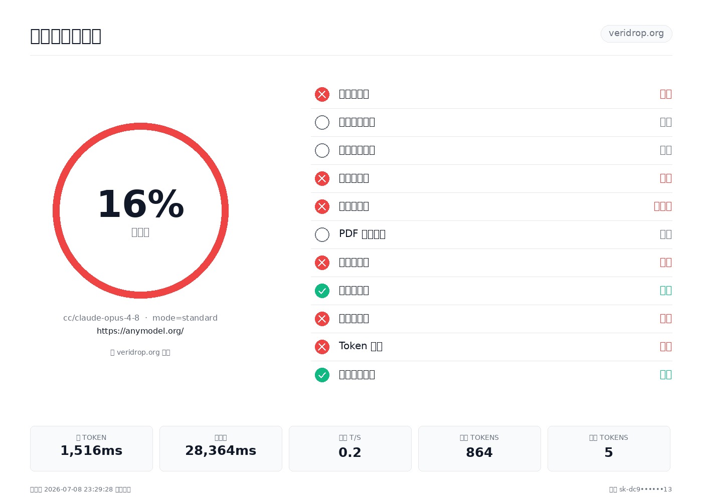702x501 pixels.
Task: Click the masked sk-dc9 key text
Action: click(645, 489)
